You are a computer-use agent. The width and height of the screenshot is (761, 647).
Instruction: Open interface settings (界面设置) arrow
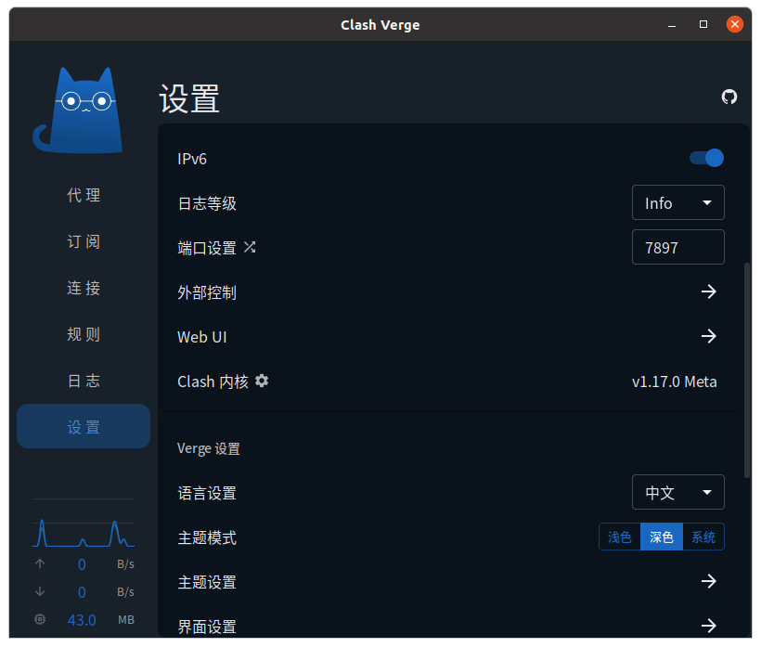point(708,626)
